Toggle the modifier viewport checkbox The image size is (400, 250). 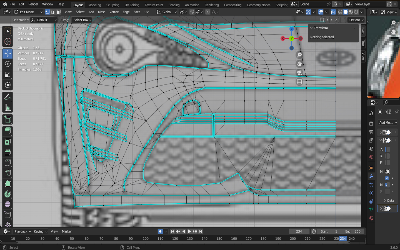click(x=387, y=178)
